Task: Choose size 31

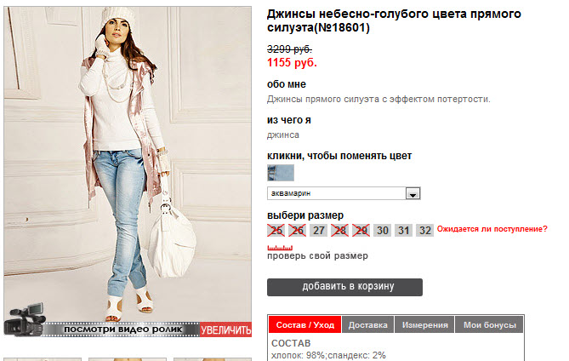Action: 403,231
